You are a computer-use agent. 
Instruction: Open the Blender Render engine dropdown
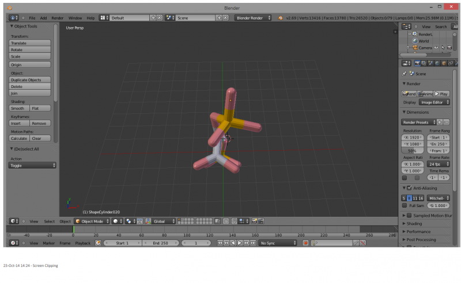tap(253, 18)
